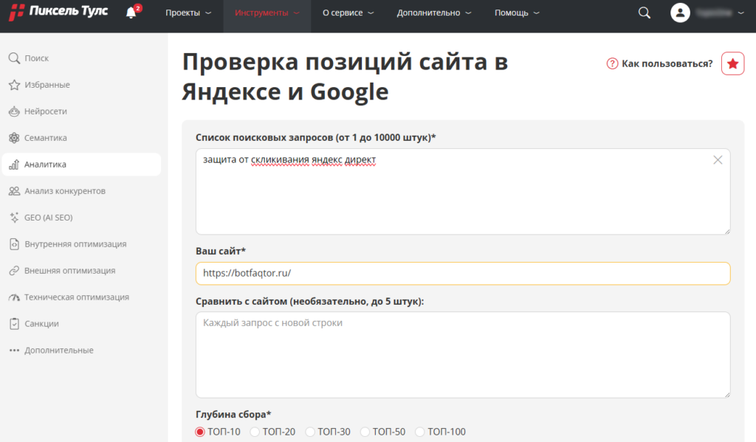Image resolution: width=756 pixels, height=442 pixels.
Task: Open Семантика sidebar section
Action: [x=46, y=138]
